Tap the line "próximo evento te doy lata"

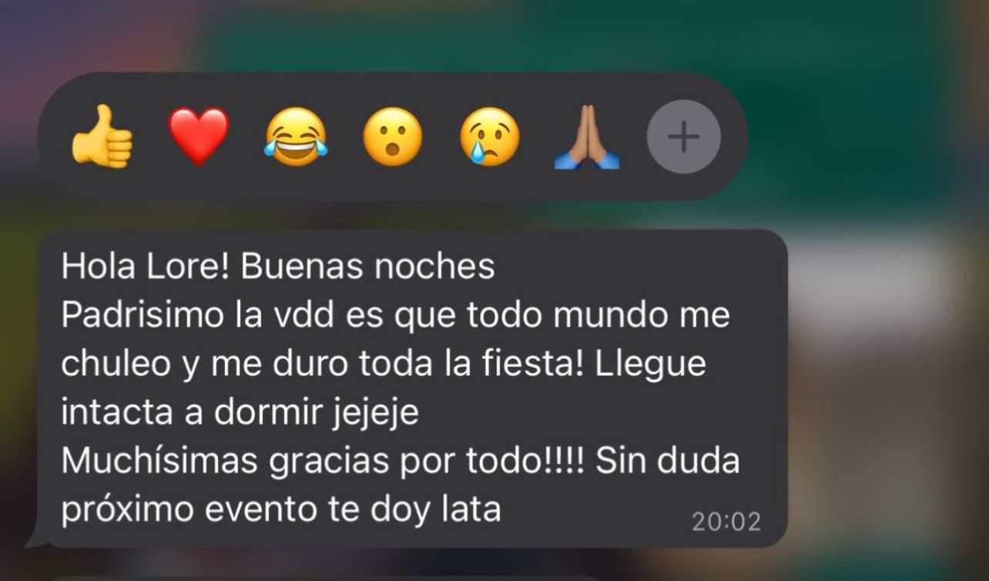[281, 509]
